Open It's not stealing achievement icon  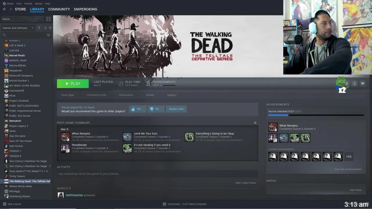pyautogui.click(x=127, y=148)
